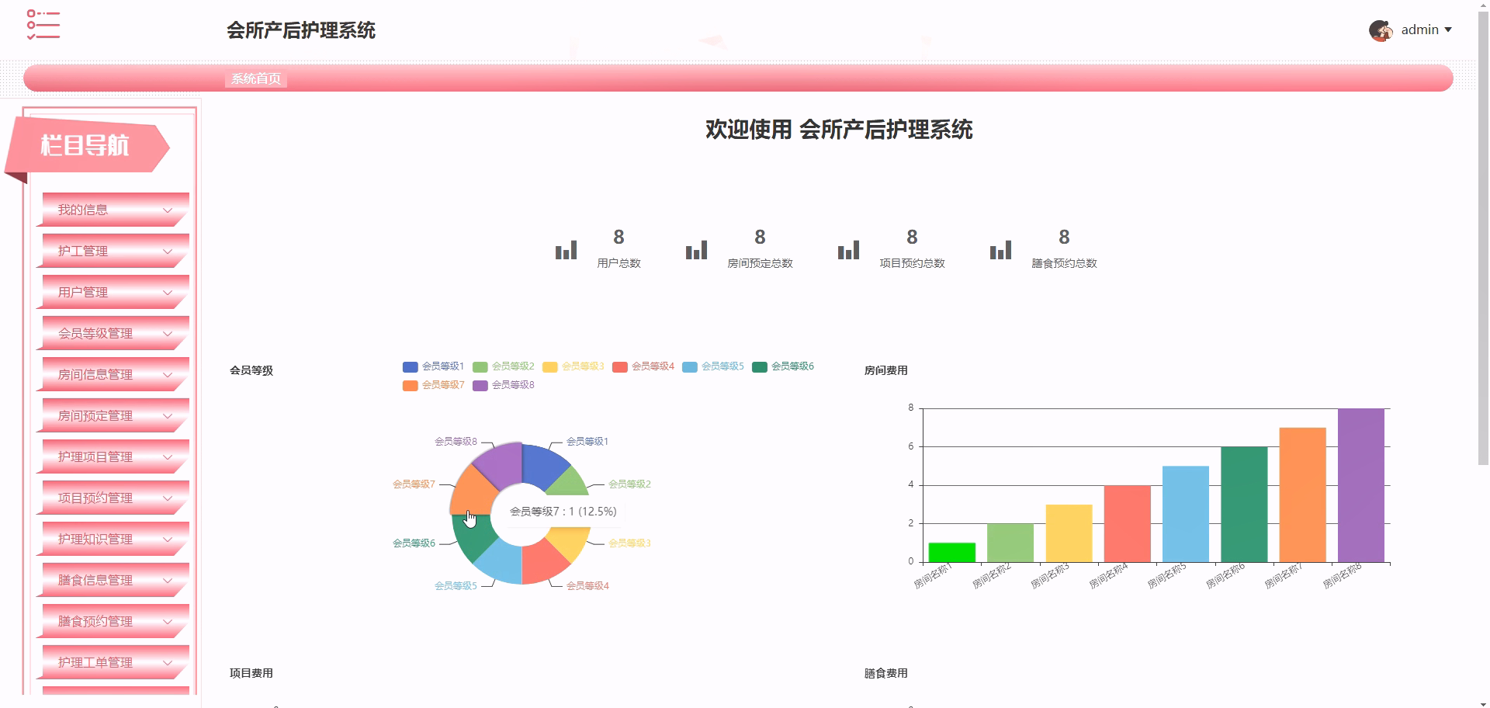The width and height of the screenshot is (1490, 708).
Task: Click the sidebar hamburger menu icon
Action: tap(43, 26)
